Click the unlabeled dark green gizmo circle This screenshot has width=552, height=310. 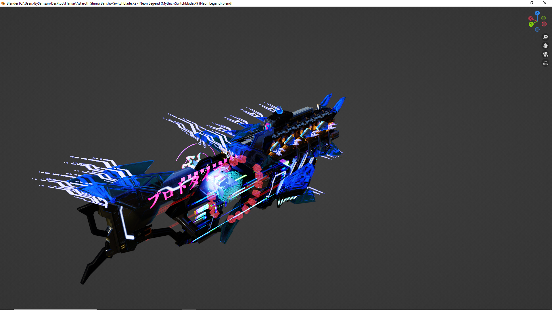(x=543, y=18)
